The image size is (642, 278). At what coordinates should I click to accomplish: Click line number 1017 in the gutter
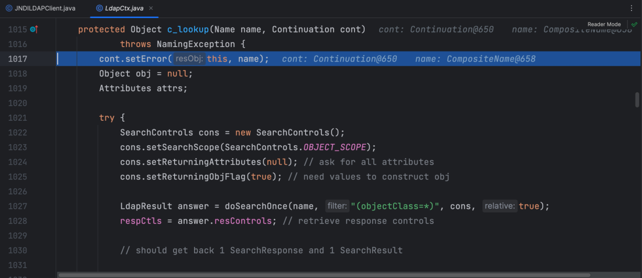pos(18,59)
